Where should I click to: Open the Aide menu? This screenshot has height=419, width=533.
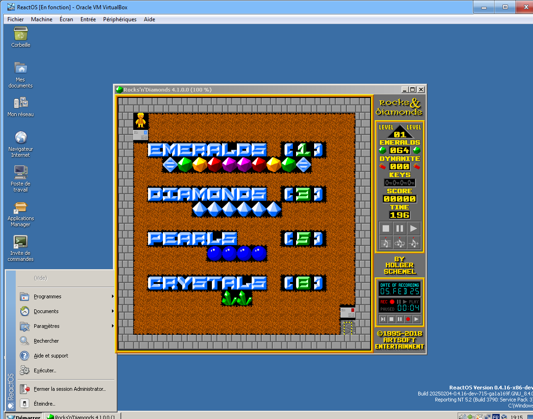[x=149, y=19]
